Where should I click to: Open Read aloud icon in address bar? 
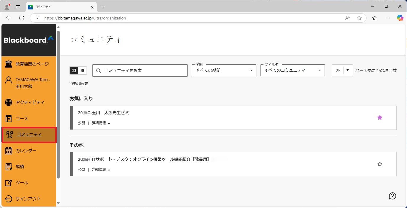(x=347, y=18)
